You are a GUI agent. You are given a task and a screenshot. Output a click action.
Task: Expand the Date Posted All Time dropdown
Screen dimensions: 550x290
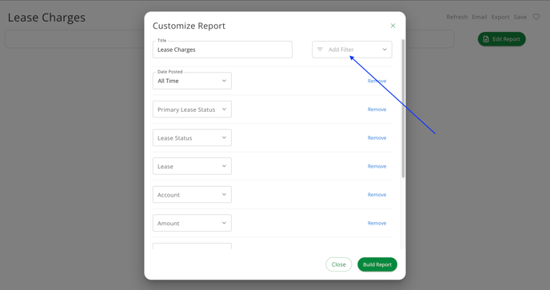pos(192,81)
